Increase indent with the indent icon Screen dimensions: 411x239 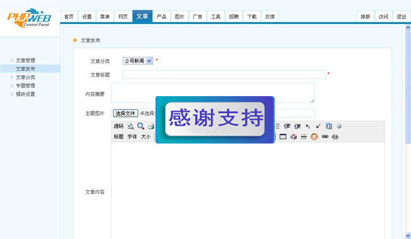click(287, 126)
